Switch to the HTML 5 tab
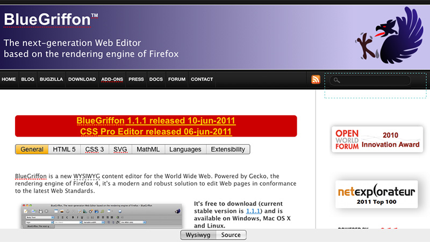The width and height of the screenshot is (430, 242). [x=64, y=150]
